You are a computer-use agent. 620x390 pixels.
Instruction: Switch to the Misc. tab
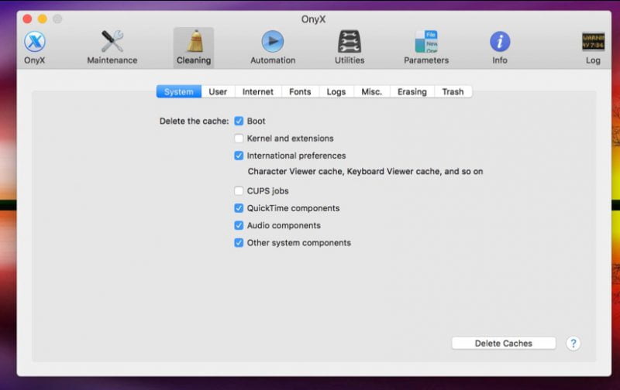(x=372, y=91)
